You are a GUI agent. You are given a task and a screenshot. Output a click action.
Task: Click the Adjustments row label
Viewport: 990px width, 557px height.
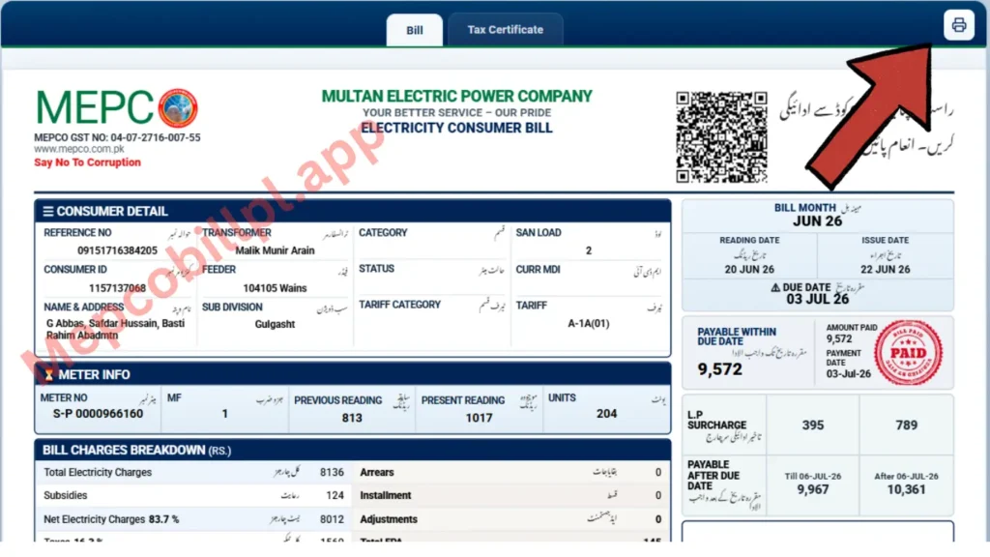(389, 519)
